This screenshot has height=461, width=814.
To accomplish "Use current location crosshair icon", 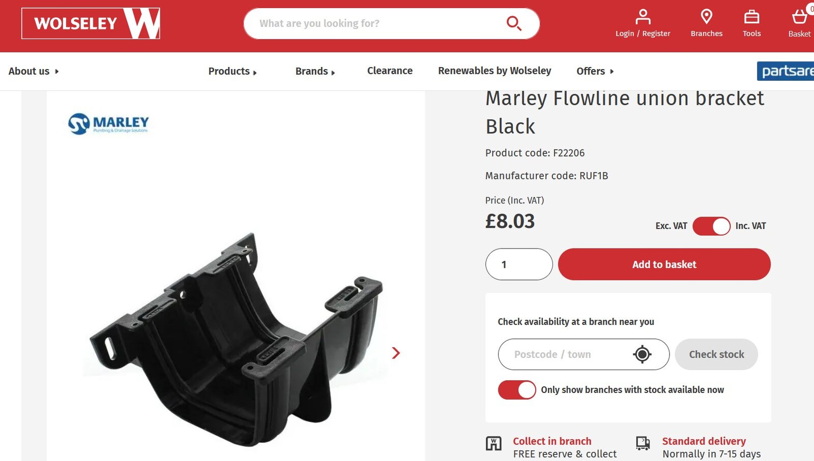I will click(x=642, y=354).
